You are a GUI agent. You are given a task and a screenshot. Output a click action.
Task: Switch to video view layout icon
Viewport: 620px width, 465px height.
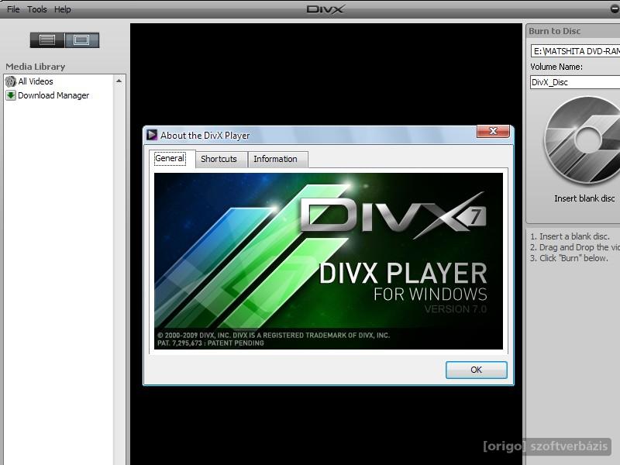[82, 40]
